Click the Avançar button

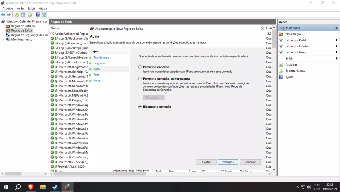[228, 162]
